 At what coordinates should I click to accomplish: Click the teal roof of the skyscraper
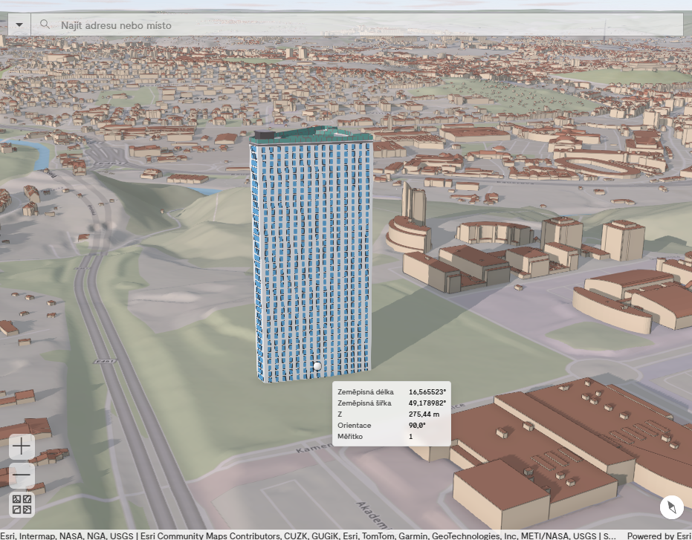point(312,136)
